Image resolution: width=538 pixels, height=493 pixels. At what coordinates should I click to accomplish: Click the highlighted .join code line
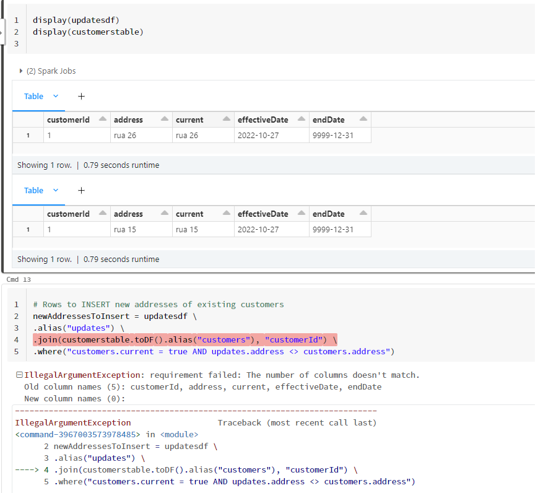184,339
